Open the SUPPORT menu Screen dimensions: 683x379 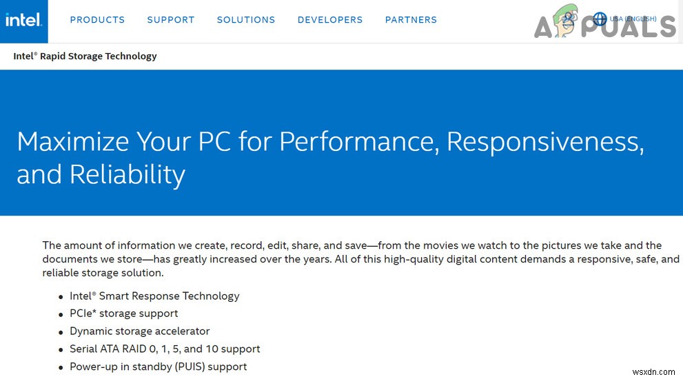(171, 20)
